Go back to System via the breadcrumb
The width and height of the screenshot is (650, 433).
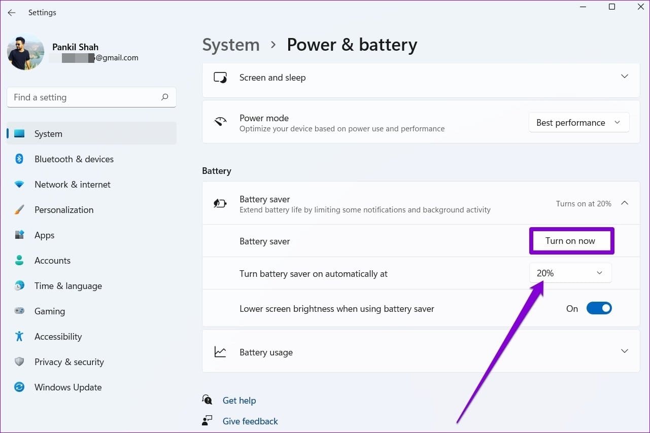coord(231,45)
